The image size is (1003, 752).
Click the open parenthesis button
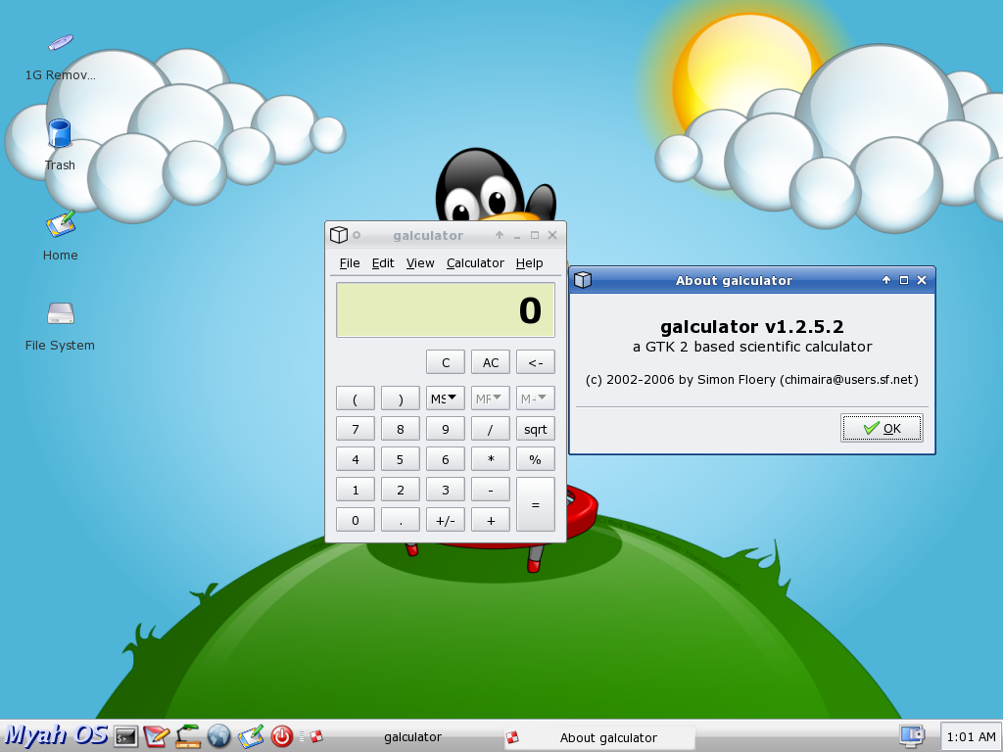pos(355,399)
